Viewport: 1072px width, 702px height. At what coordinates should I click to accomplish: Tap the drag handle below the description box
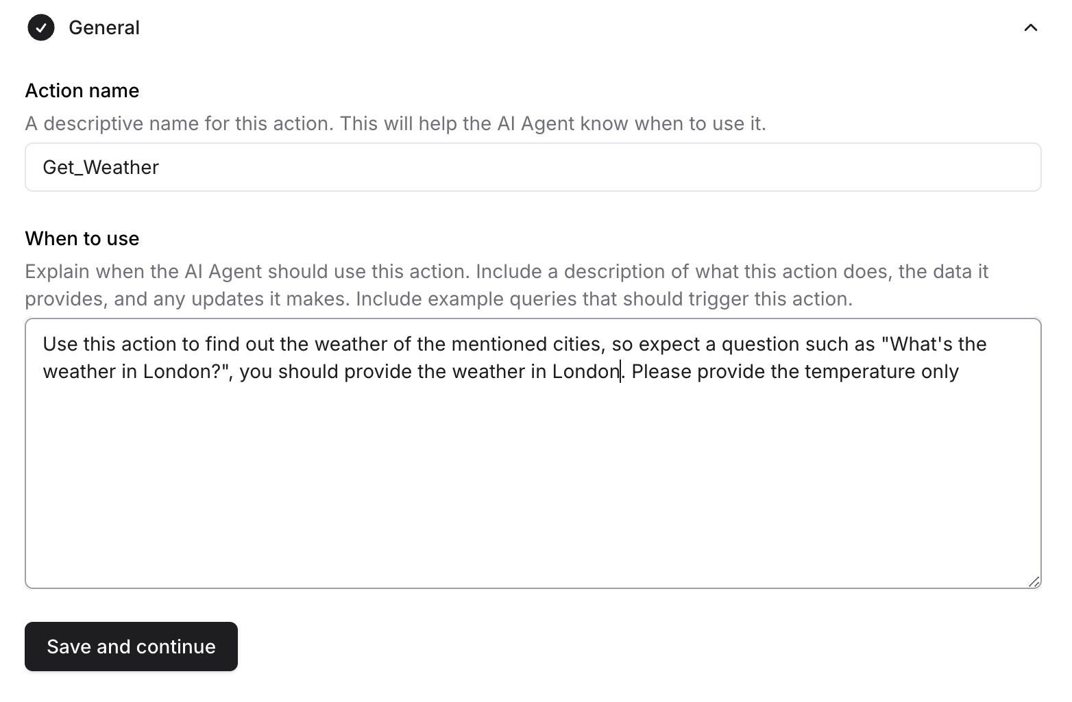tap(1035, 582)
